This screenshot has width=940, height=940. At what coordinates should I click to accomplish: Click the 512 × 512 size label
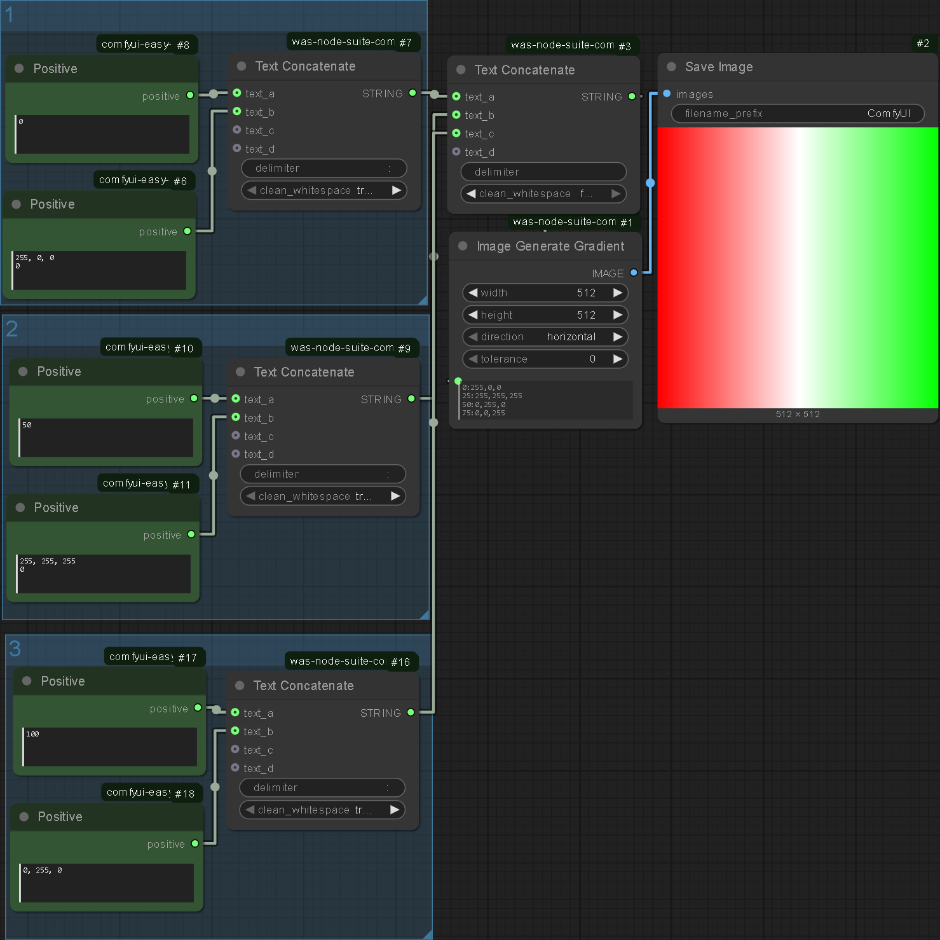[798, 414]
